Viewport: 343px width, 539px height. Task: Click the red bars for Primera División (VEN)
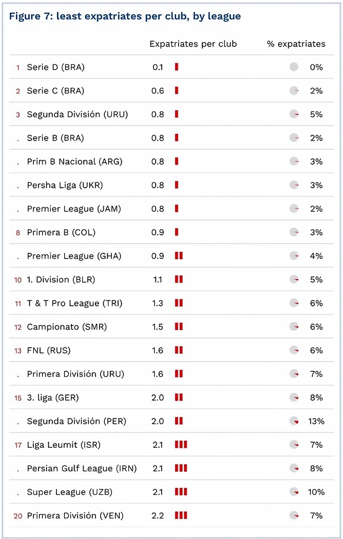[181, 516]
